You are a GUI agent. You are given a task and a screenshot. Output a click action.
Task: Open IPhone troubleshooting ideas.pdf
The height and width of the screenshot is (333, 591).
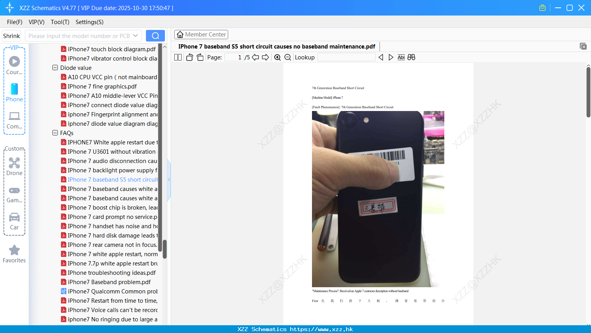[108, 272]
